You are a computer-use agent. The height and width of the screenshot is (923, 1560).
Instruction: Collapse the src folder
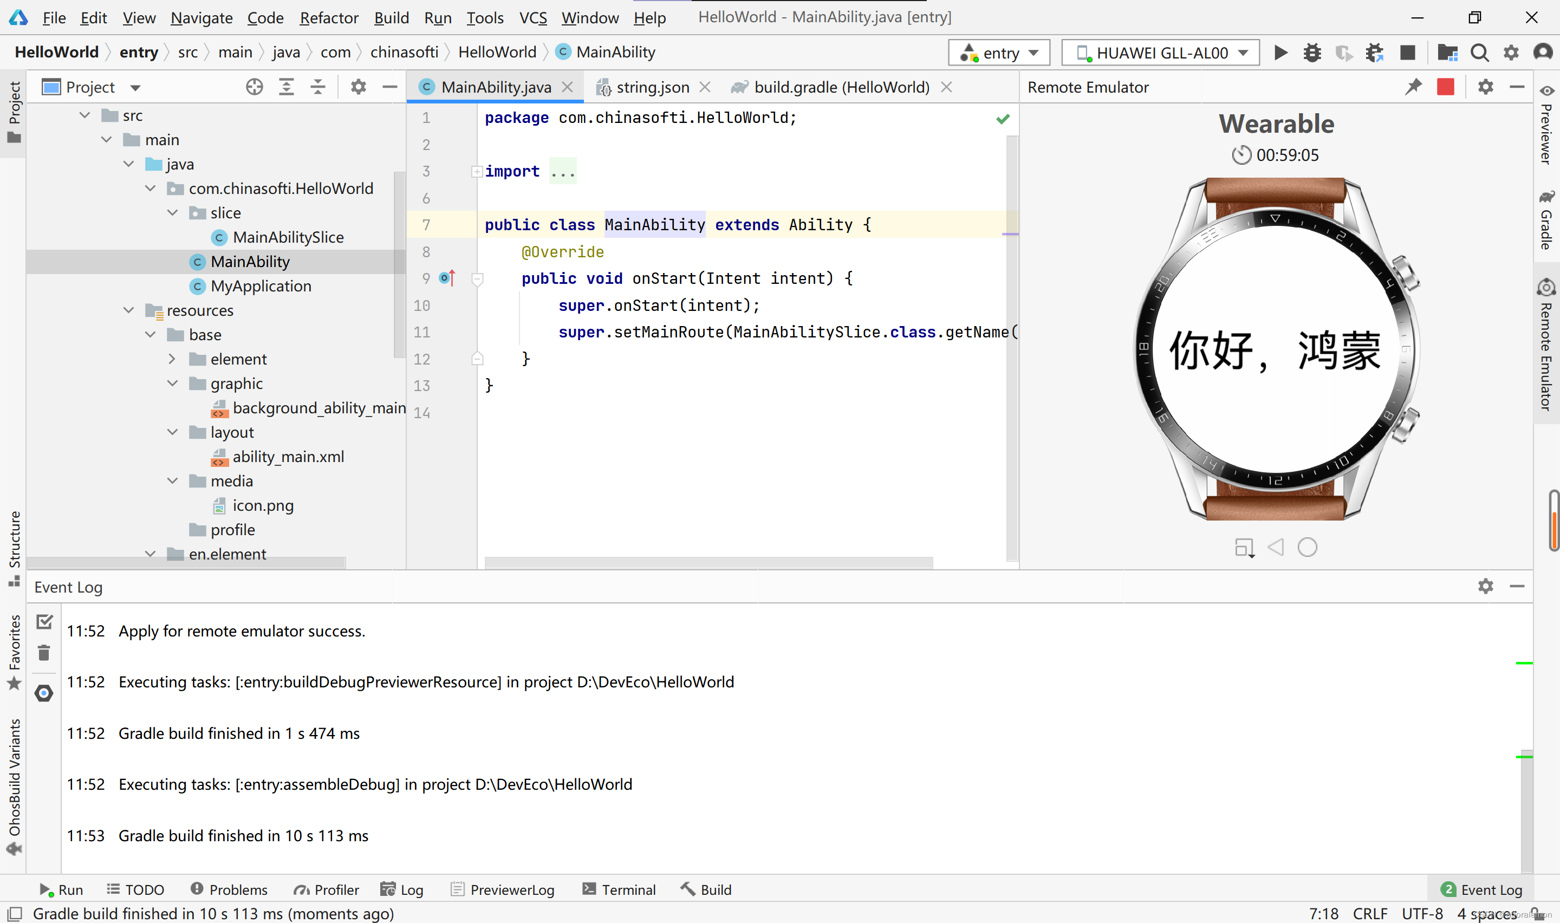pos(85,116)
